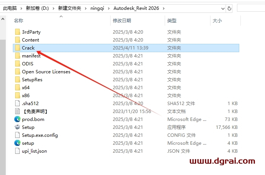This screenshot has height=175, width=265.
Task: Click the JSON 文件 type cell
Action: [179, 151]
